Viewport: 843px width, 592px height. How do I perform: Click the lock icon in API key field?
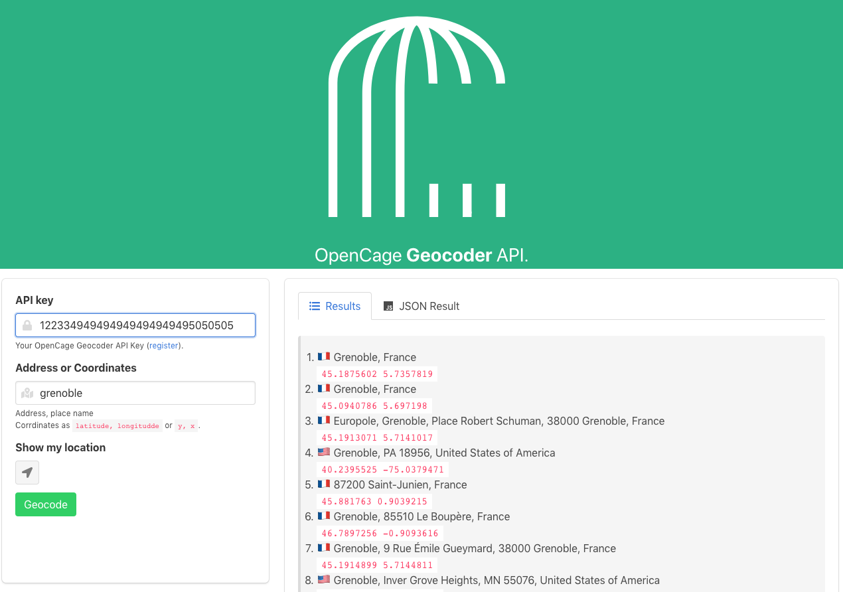click(x=27, y=325)
